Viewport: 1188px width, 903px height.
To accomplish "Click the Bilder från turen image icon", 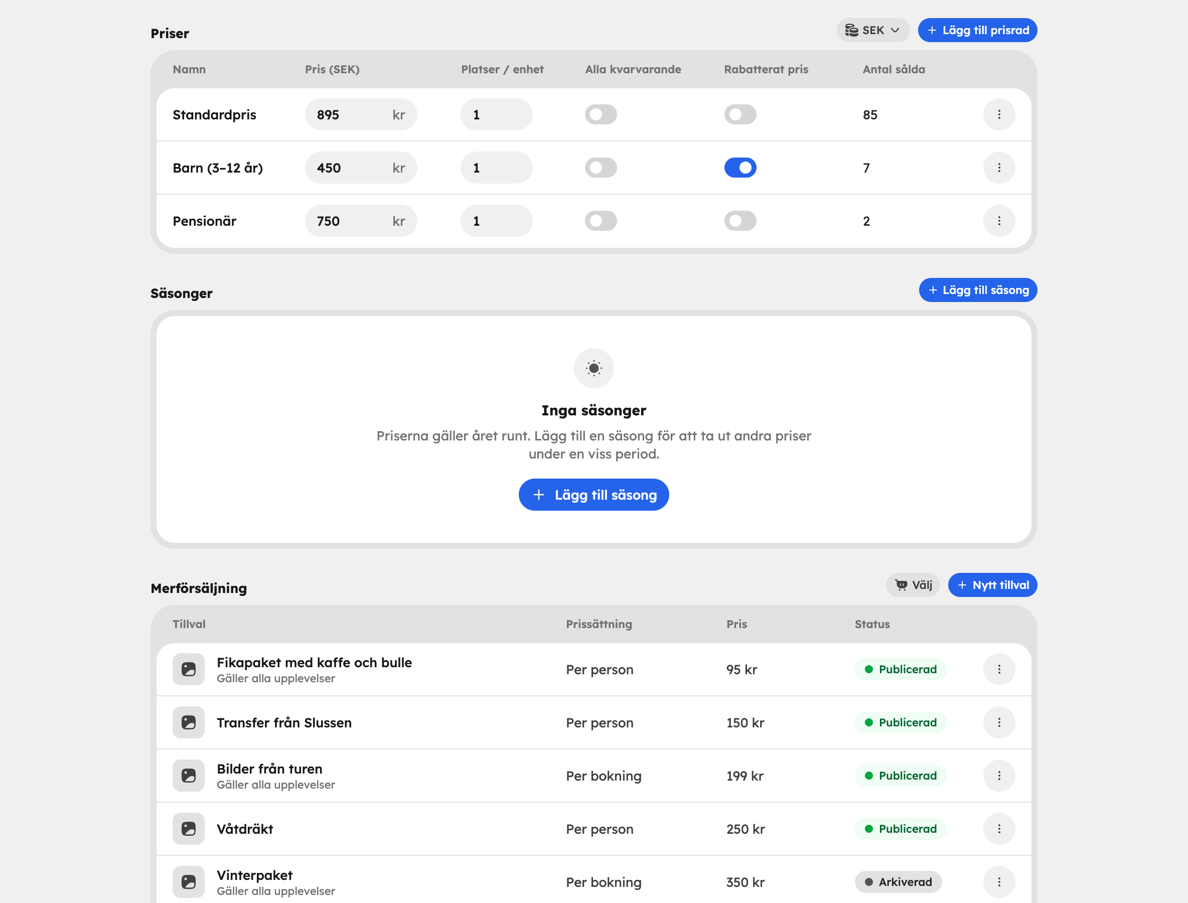I will tap(189, 776).
